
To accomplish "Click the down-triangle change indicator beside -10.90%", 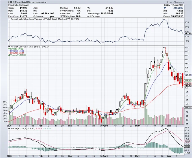I will click(x=165, y=8).
